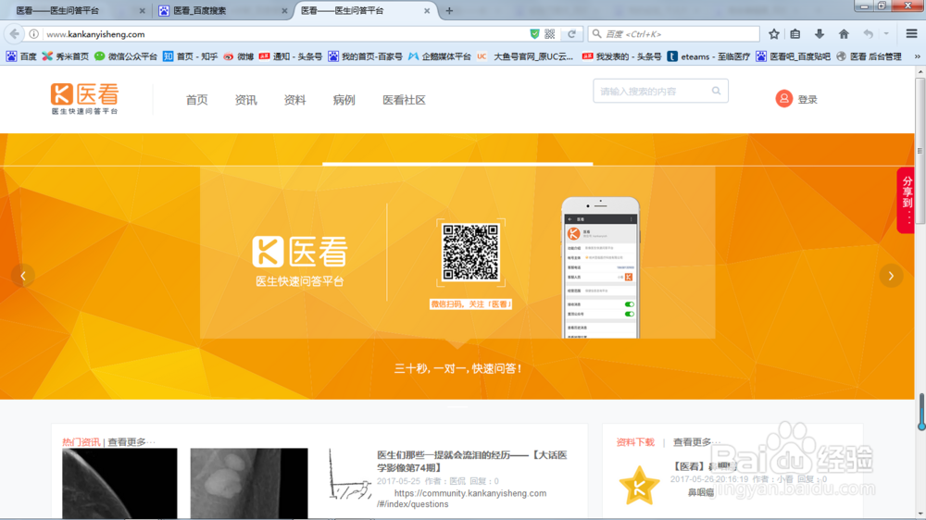
Task: Open a new tab with the plus button
Action: point(449,10)
